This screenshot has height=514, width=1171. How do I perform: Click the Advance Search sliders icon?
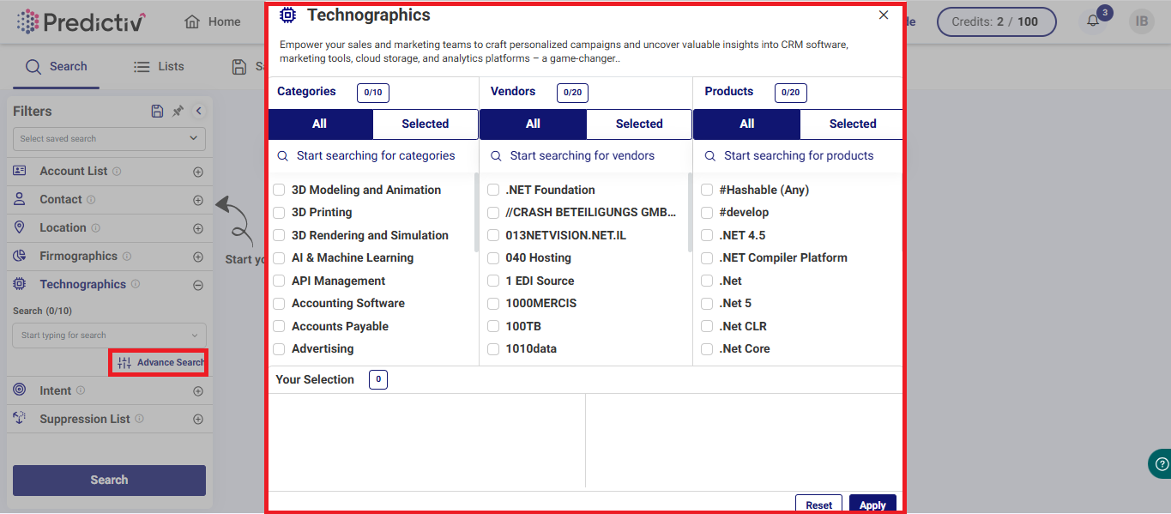point(124,362)
